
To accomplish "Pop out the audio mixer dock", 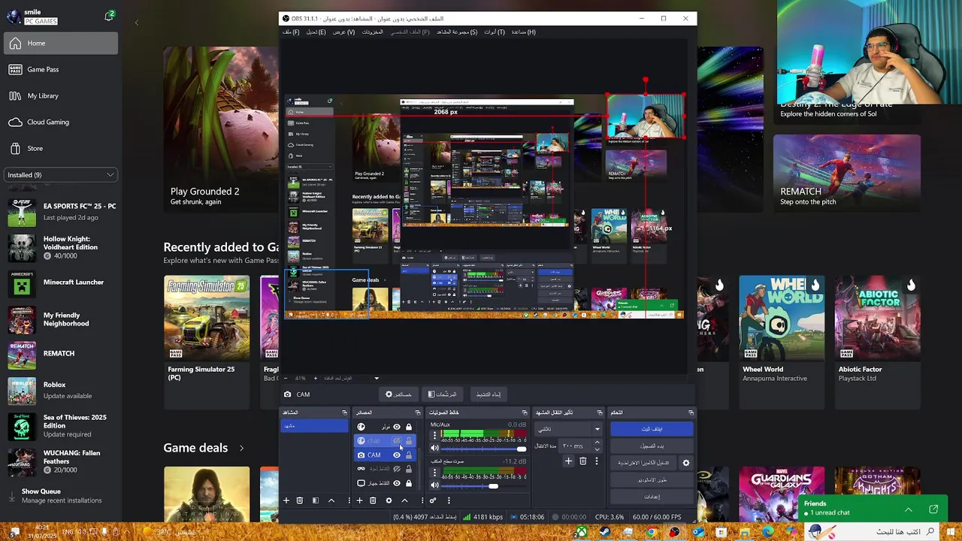I will (x=525, y=413).
